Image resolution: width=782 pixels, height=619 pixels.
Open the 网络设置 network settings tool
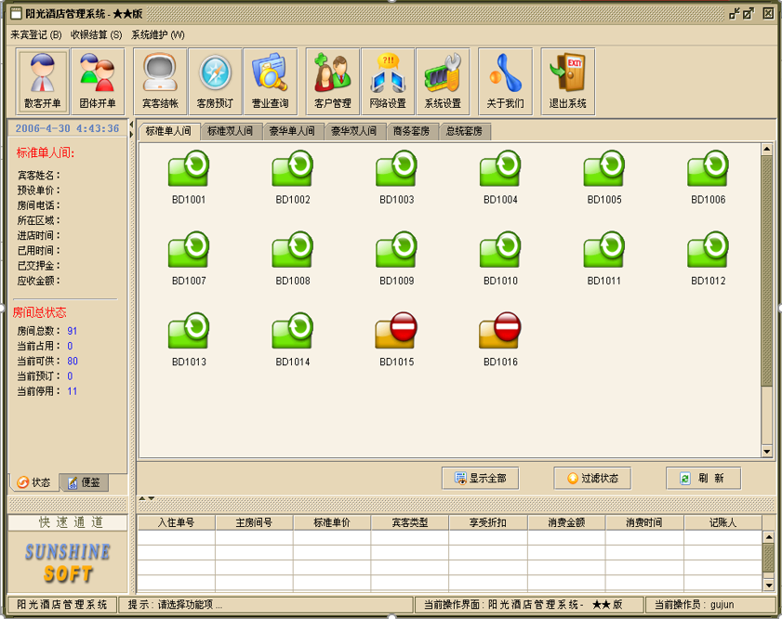coord(388,81)
